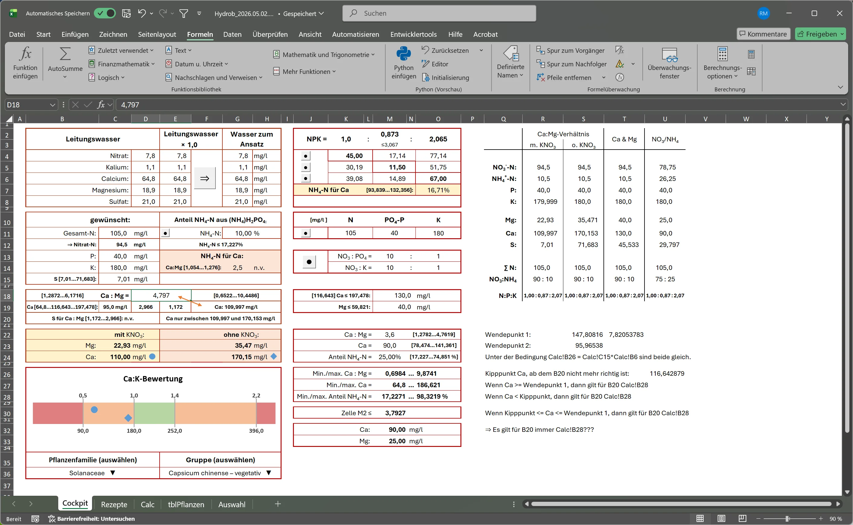
Task: Open the Zuletzt verwendet dropdown
Action: coord(121,50)
